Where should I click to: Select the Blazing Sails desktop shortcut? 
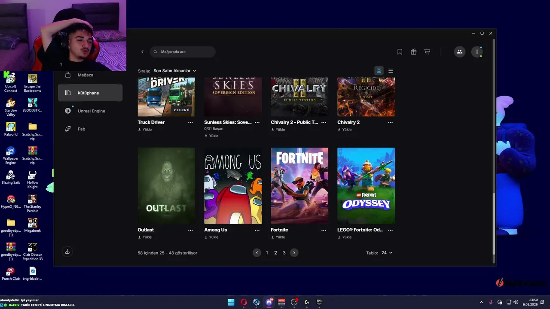(11, 177)
